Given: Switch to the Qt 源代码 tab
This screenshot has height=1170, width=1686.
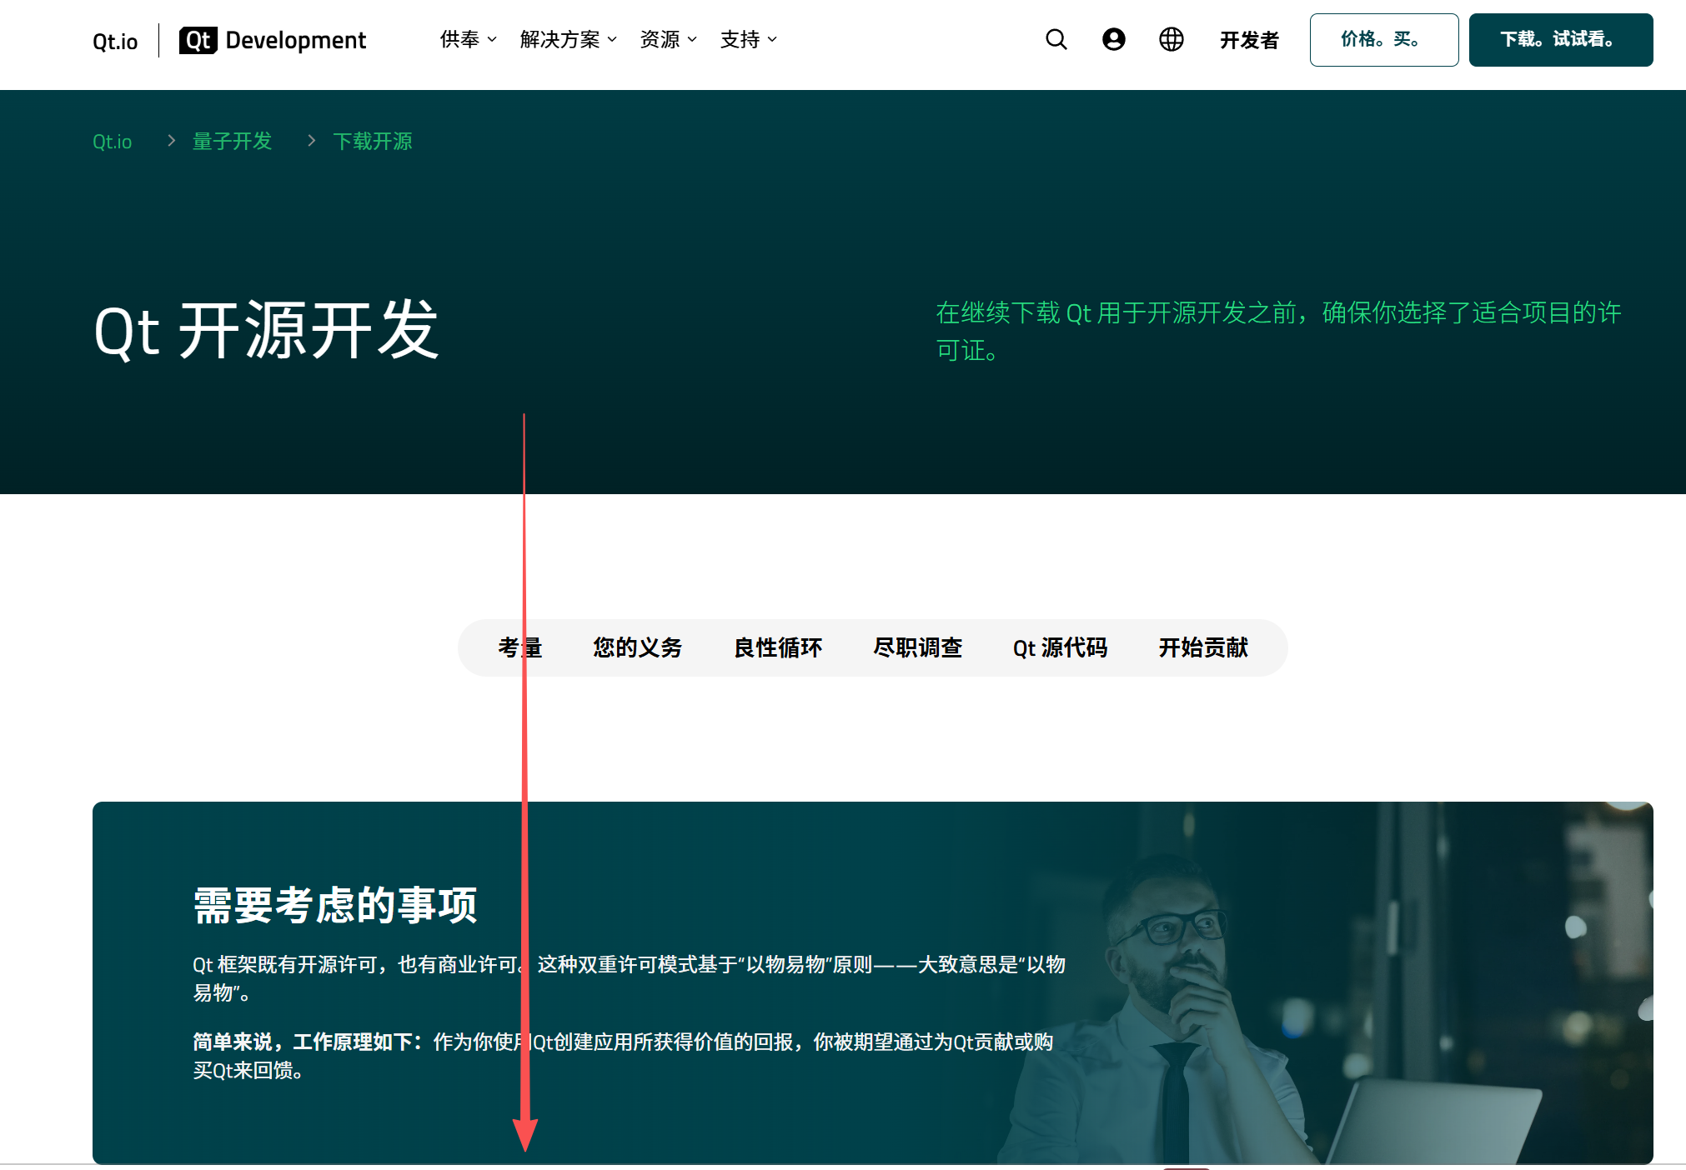Looking at the screenshot, I should [1061, 647].
